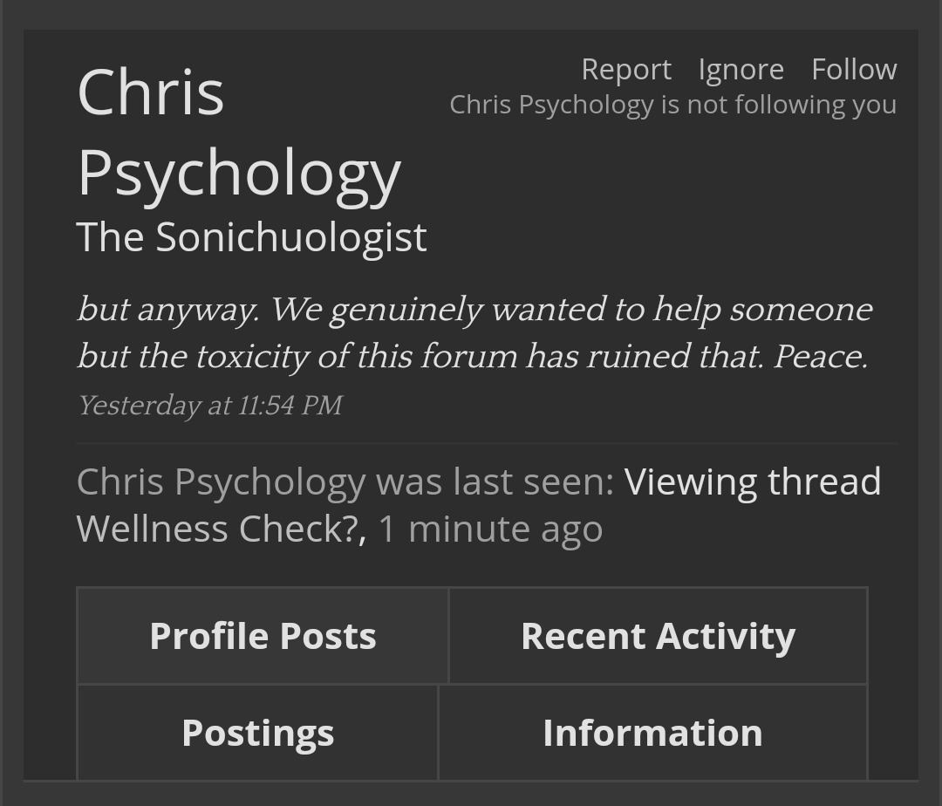942x806 pixels.
Task: Open the Profile Posts tab
Action: pyautogui.click(x=263, y=635)
